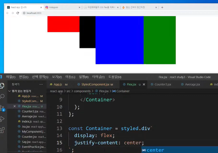Open the explorer panel more actions menu
218x153 pixels.
click(41, 84)
